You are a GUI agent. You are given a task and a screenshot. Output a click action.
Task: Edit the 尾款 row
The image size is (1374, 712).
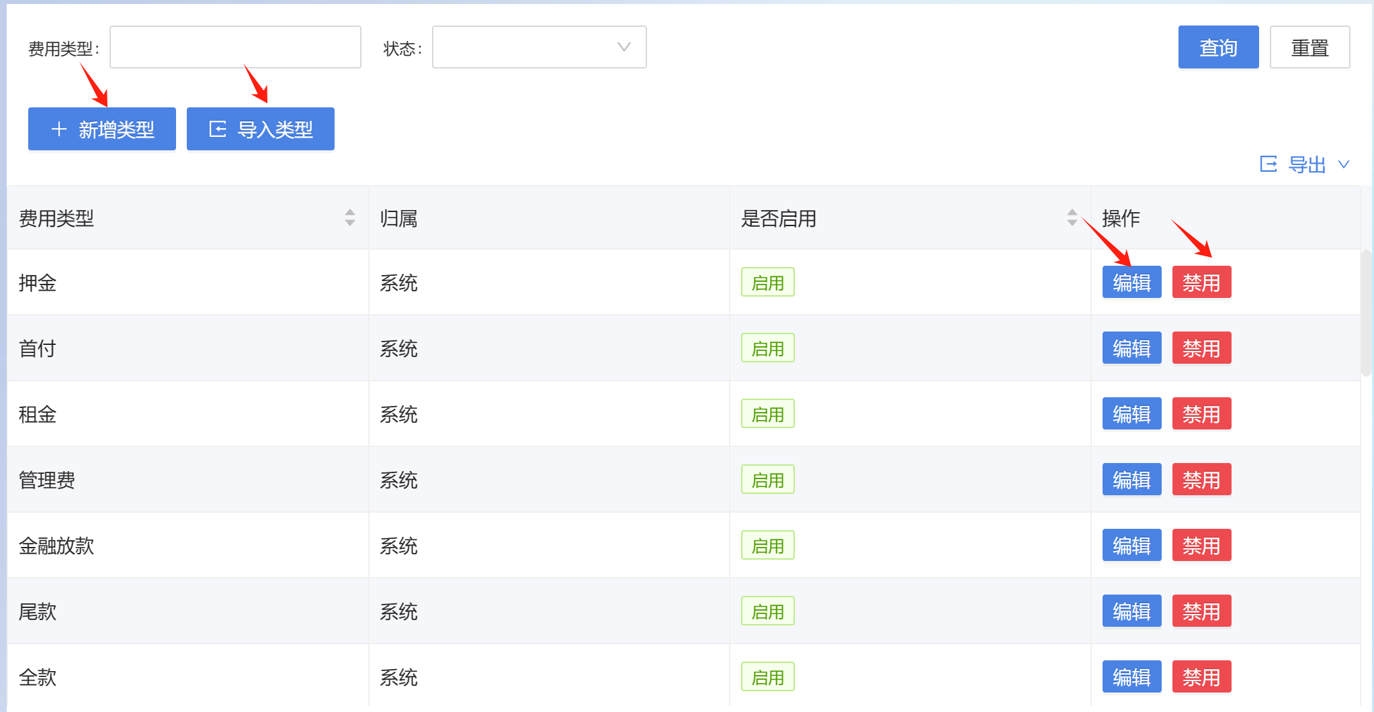1131,611
